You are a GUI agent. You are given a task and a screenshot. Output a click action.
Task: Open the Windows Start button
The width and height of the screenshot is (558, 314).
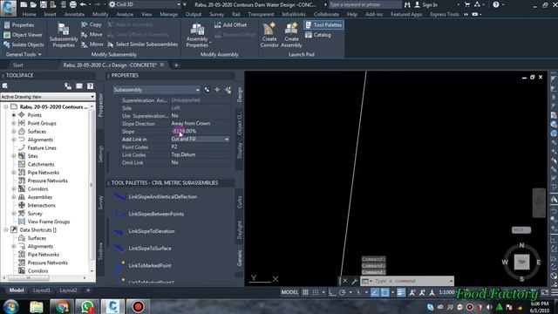pos(11,306)
